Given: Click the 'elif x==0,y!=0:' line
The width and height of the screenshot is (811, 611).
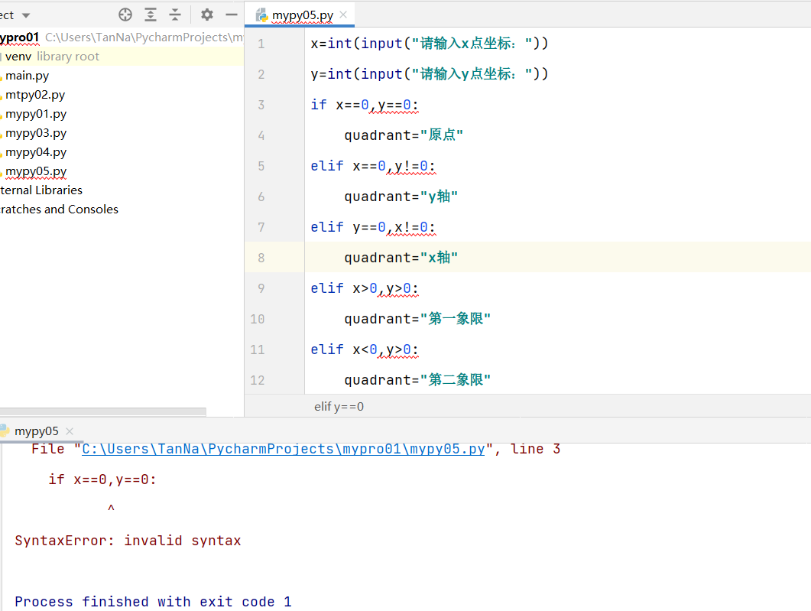Looking at the screenshot, I should pyautogui.click(x=373, y=166).
